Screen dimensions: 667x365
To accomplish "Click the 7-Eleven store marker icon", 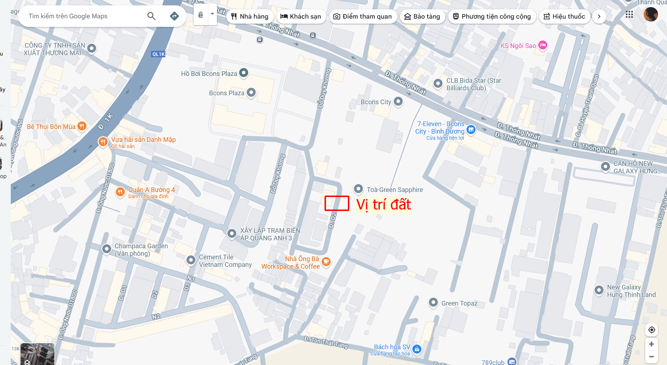I will click(471, 130).
